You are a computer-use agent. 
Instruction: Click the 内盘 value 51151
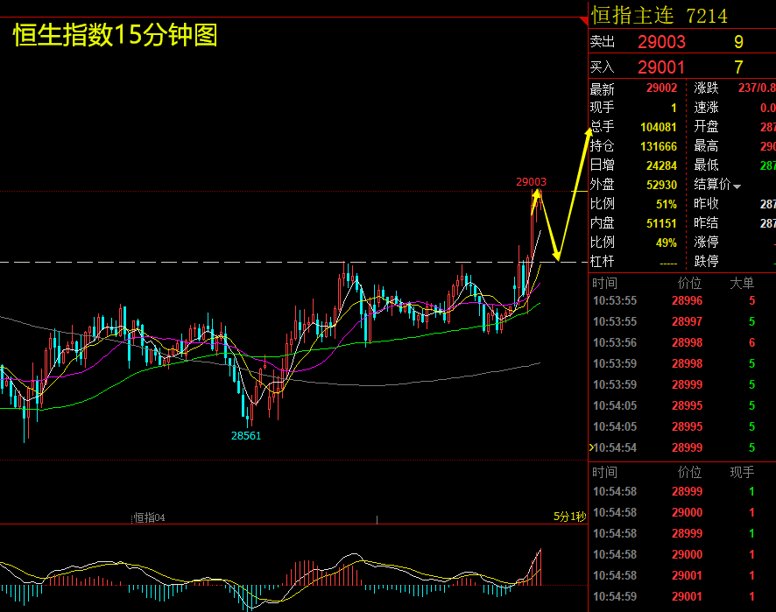coord(661,223)
